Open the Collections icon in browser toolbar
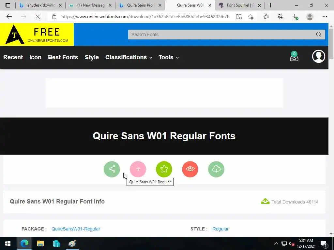The width and height of the screenshot is (334, 250). tap(281, 17)
